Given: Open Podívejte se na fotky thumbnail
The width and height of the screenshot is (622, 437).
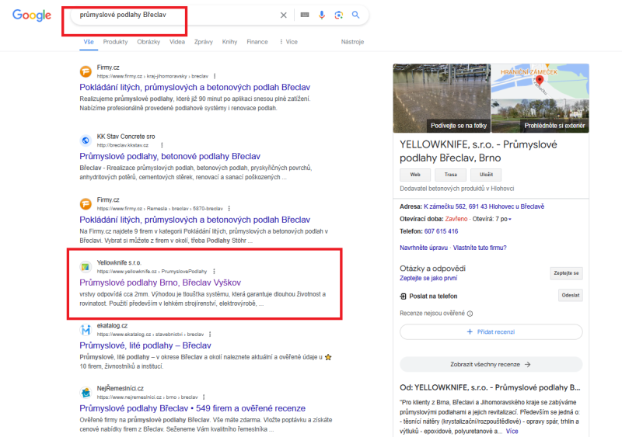Looking at the screenshot, I should [442, 98].
